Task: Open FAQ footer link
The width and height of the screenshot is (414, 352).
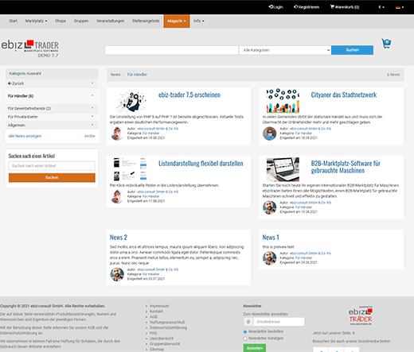Action: (153, 333)
